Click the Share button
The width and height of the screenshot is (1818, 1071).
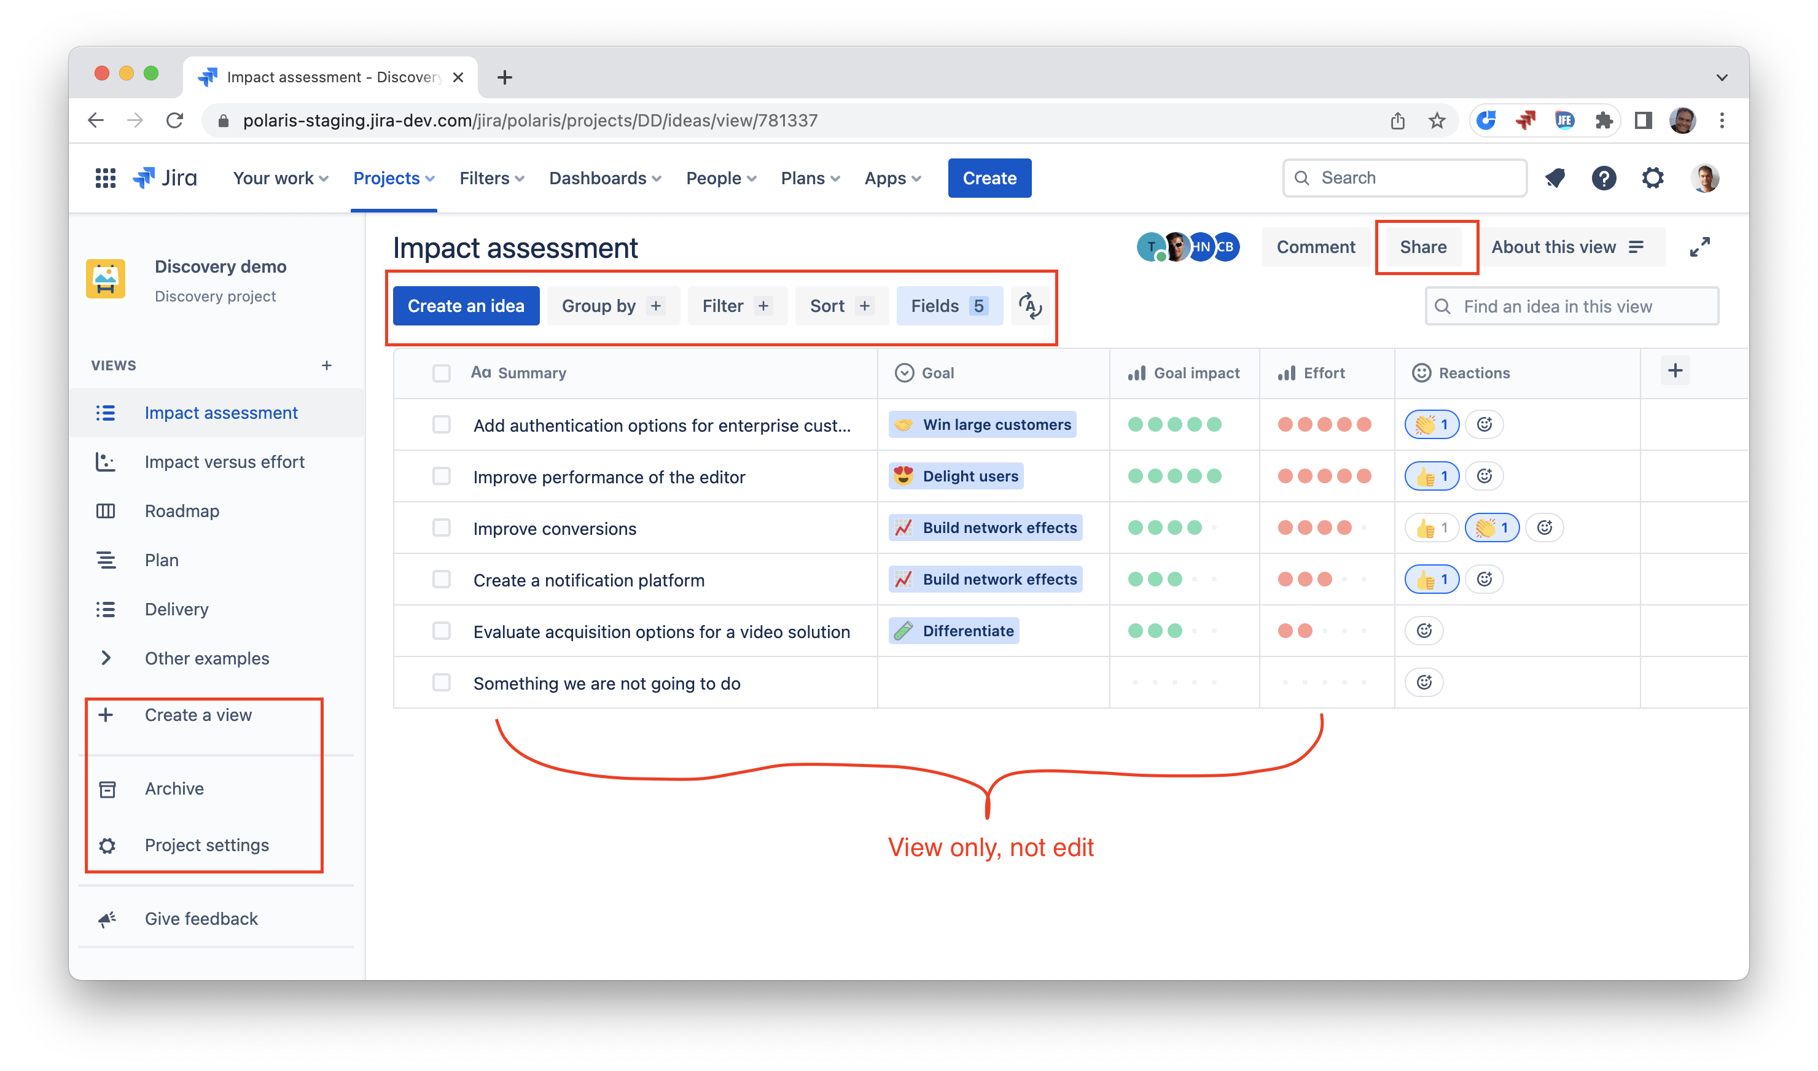(1422, 247)
